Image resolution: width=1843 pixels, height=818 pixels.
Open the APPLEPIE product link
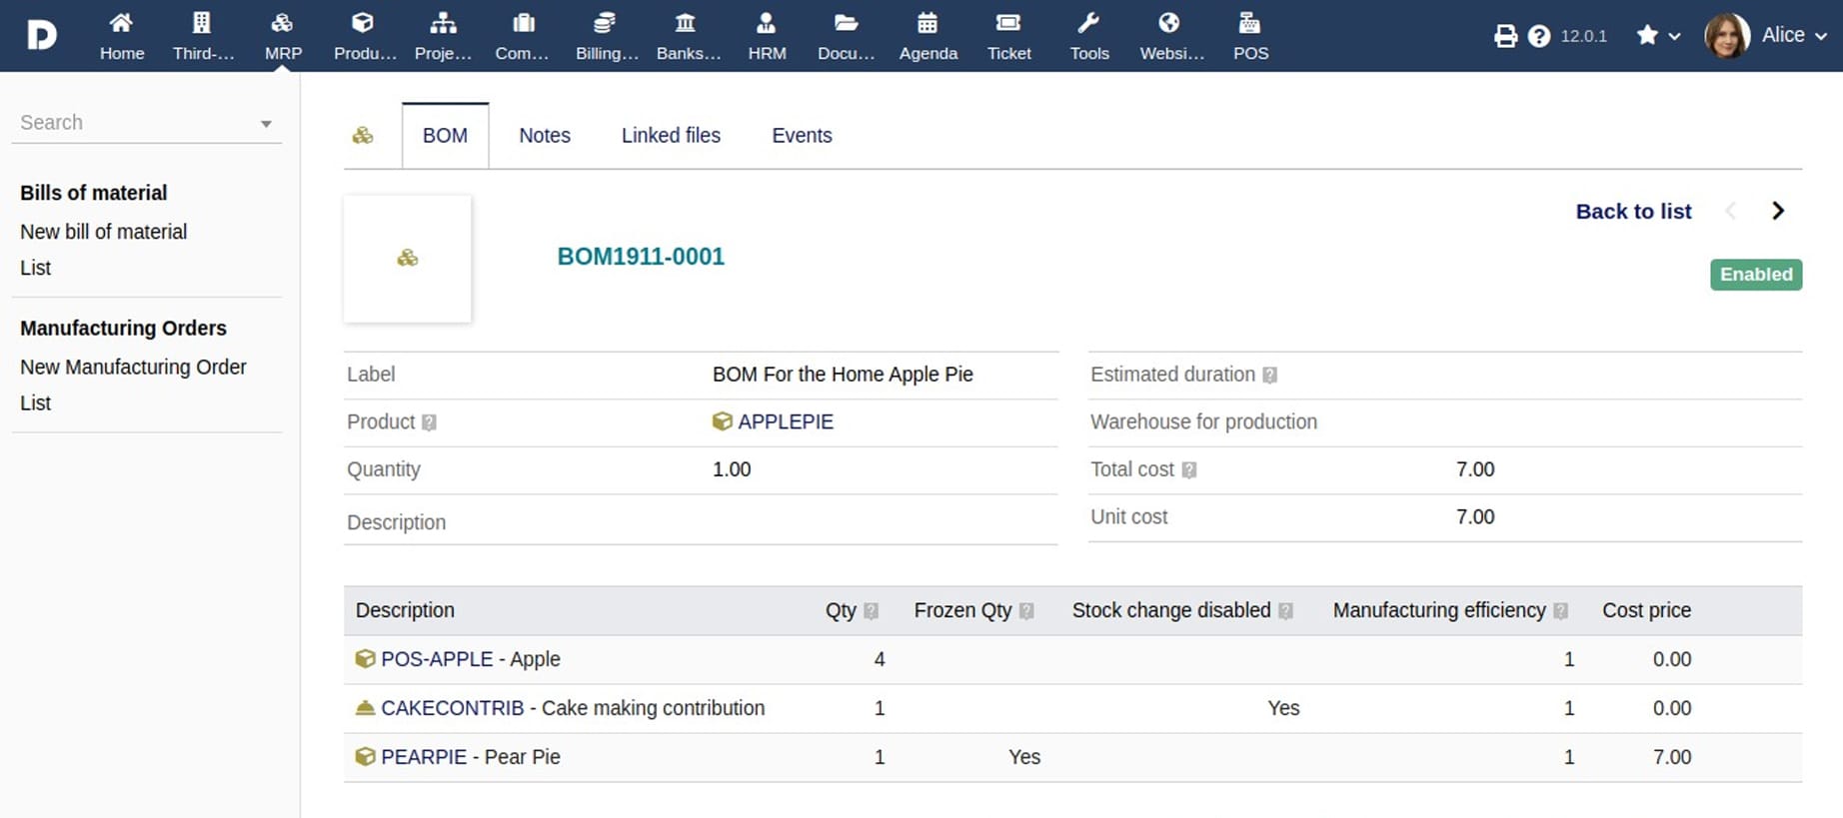[x=785, y=421]
